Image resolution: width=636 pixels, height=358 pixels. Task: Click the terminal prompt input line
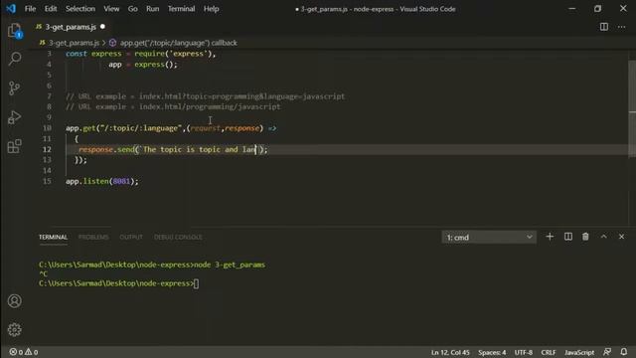pos(119,283)
